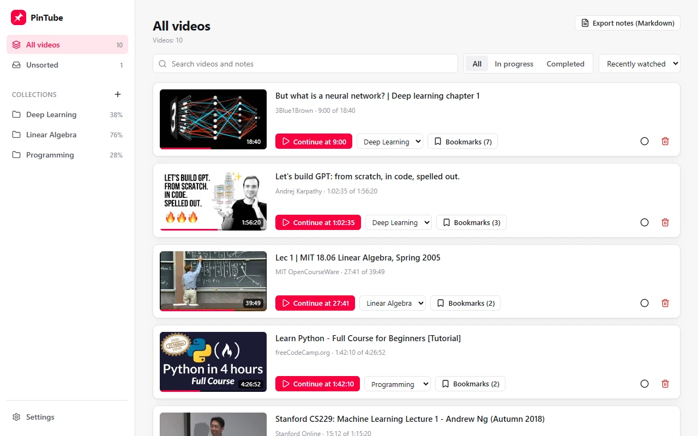Viewport: 698px width, 436px height.
Task: Click title 'Learn Python - Full Course for Beginners'
Action: pyautogui.click(x=368, y=338)
